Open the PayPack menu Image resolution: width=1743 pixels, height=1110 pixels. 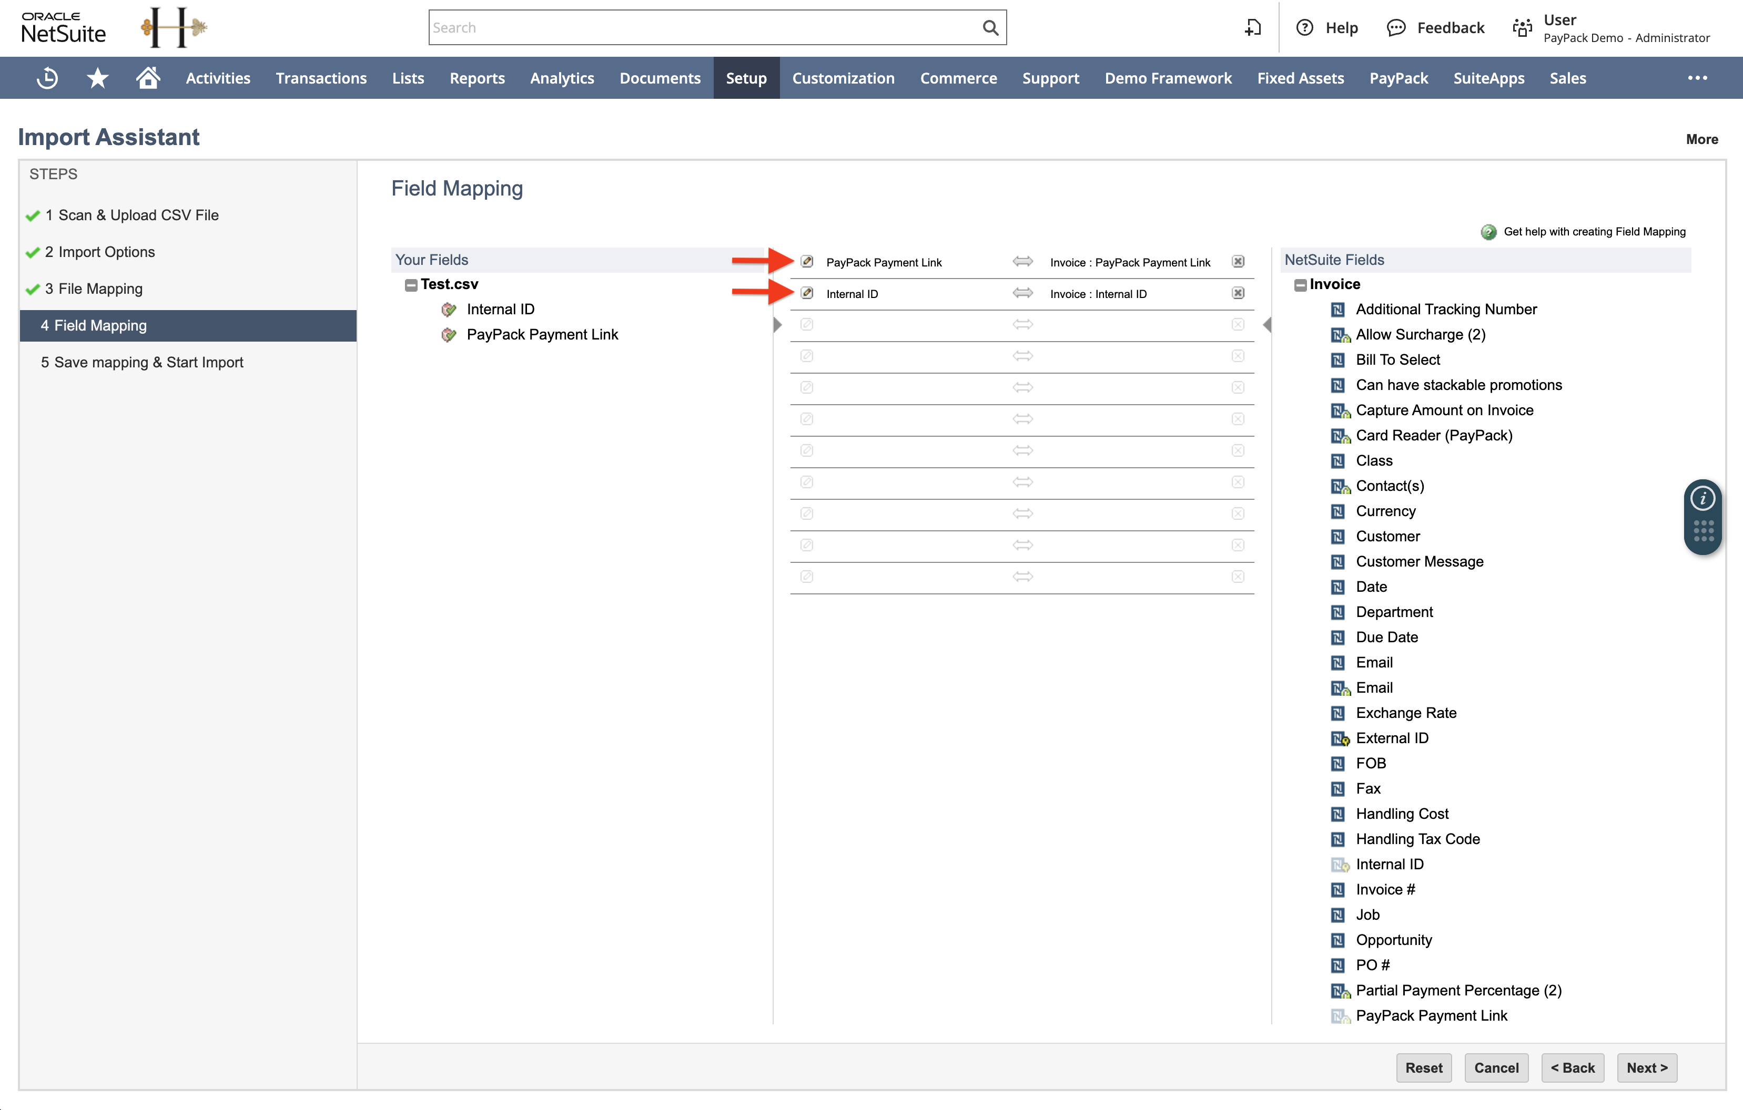pos(1399,78)
